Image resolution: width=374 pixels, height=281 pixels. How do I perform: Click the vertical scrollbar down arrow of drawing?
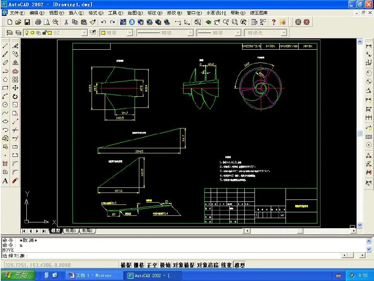[x=360, y=225]
